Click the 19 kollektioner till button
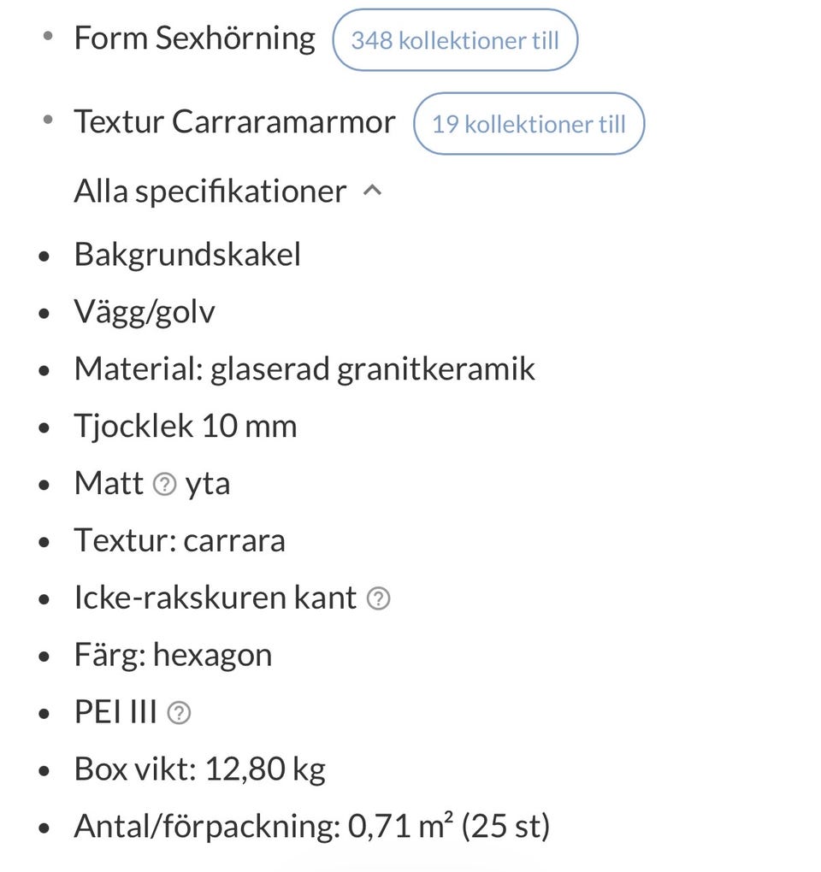This screenshot has height=872, width=821. (x=529, y=124)
